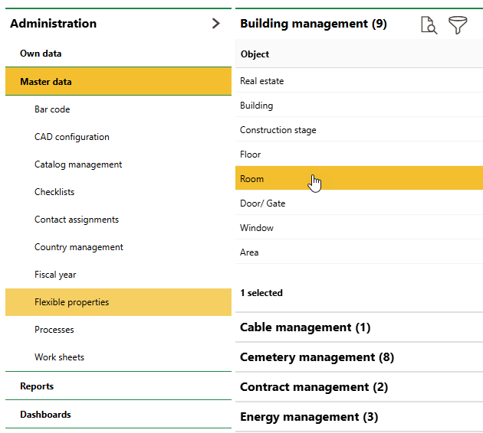Collapse the Building management section
Viewport: 483px width, 433px height.
[314, 24]
